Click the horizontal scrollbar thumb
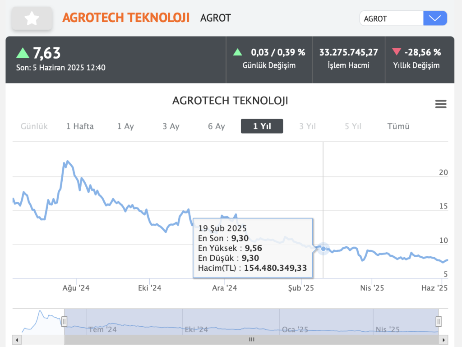462x347 pixels. pyautogui.click(x=251, y=340)
